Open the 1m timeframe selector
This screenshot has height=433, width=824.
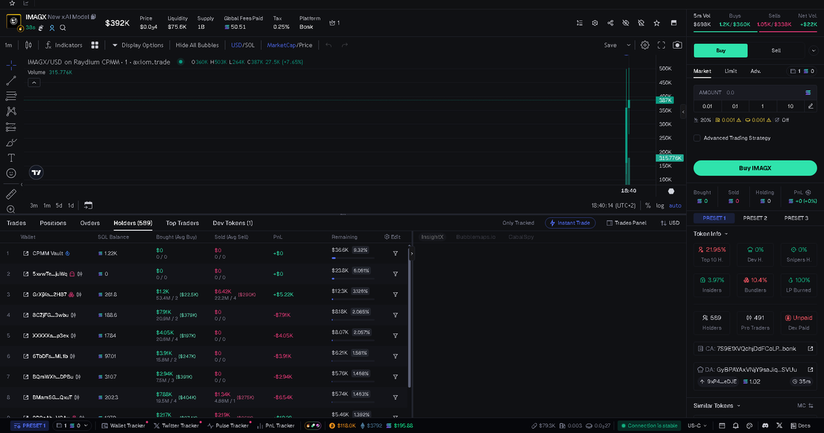coord(8,45)
